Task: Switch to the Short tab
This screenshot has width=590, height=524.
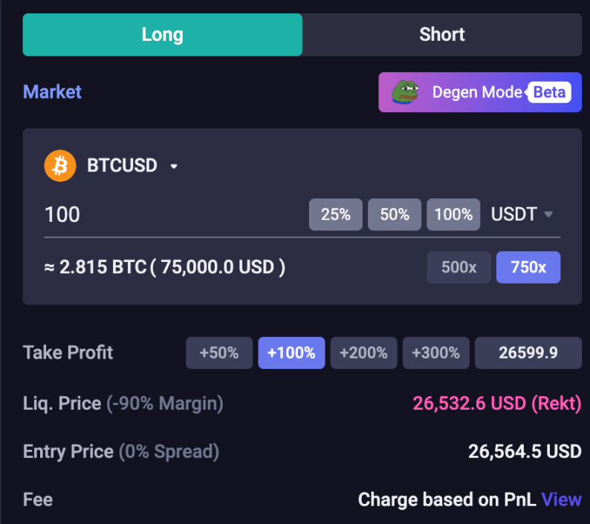Action: click(441, 34)
